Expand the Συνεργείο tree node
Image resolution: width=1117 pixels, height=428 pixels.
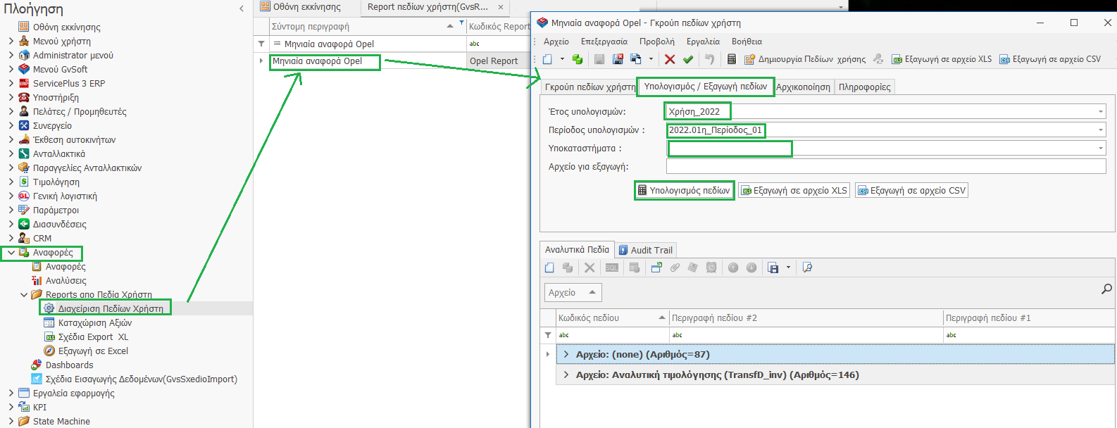11,125
